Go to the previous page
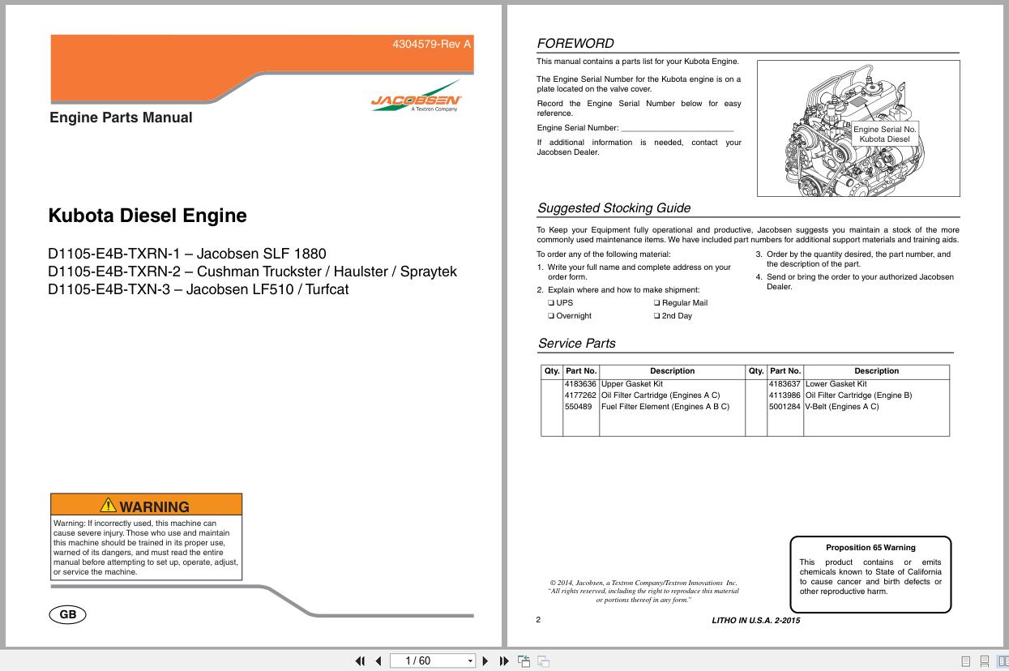 pyautogui.click(x=378, y=660)
